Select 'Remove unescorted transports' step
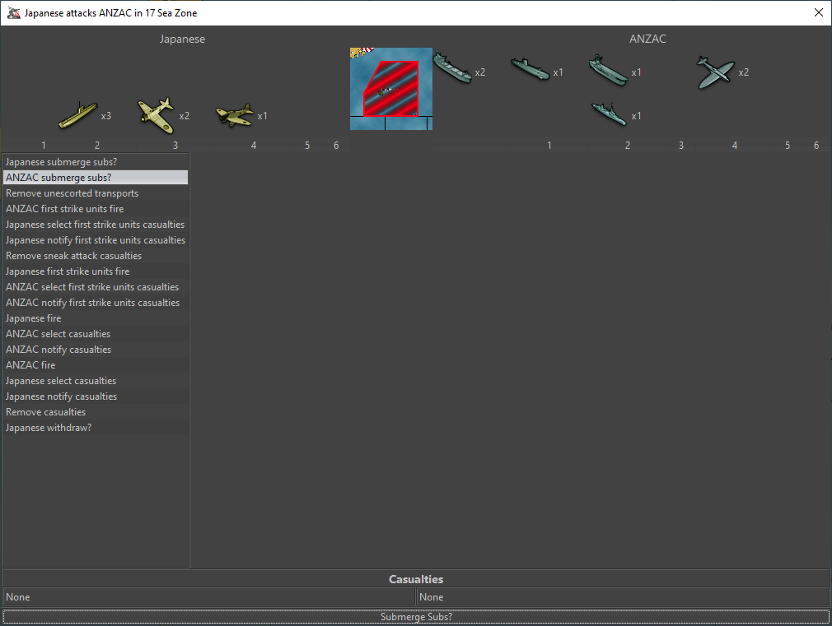The width and height of the screenshot is (832, 626). (x=96, y=193)
